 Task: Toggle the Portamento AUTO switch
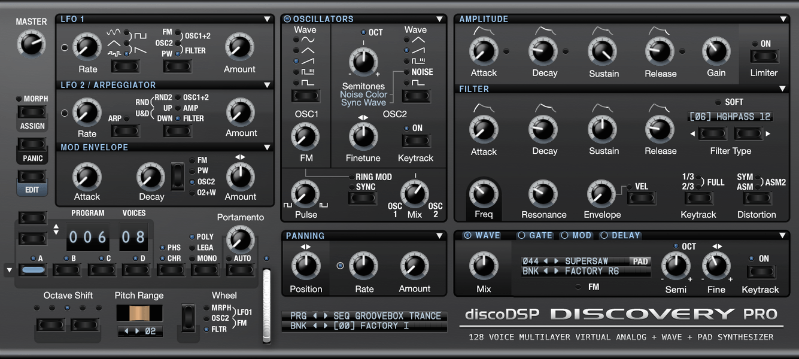point(241,270)
